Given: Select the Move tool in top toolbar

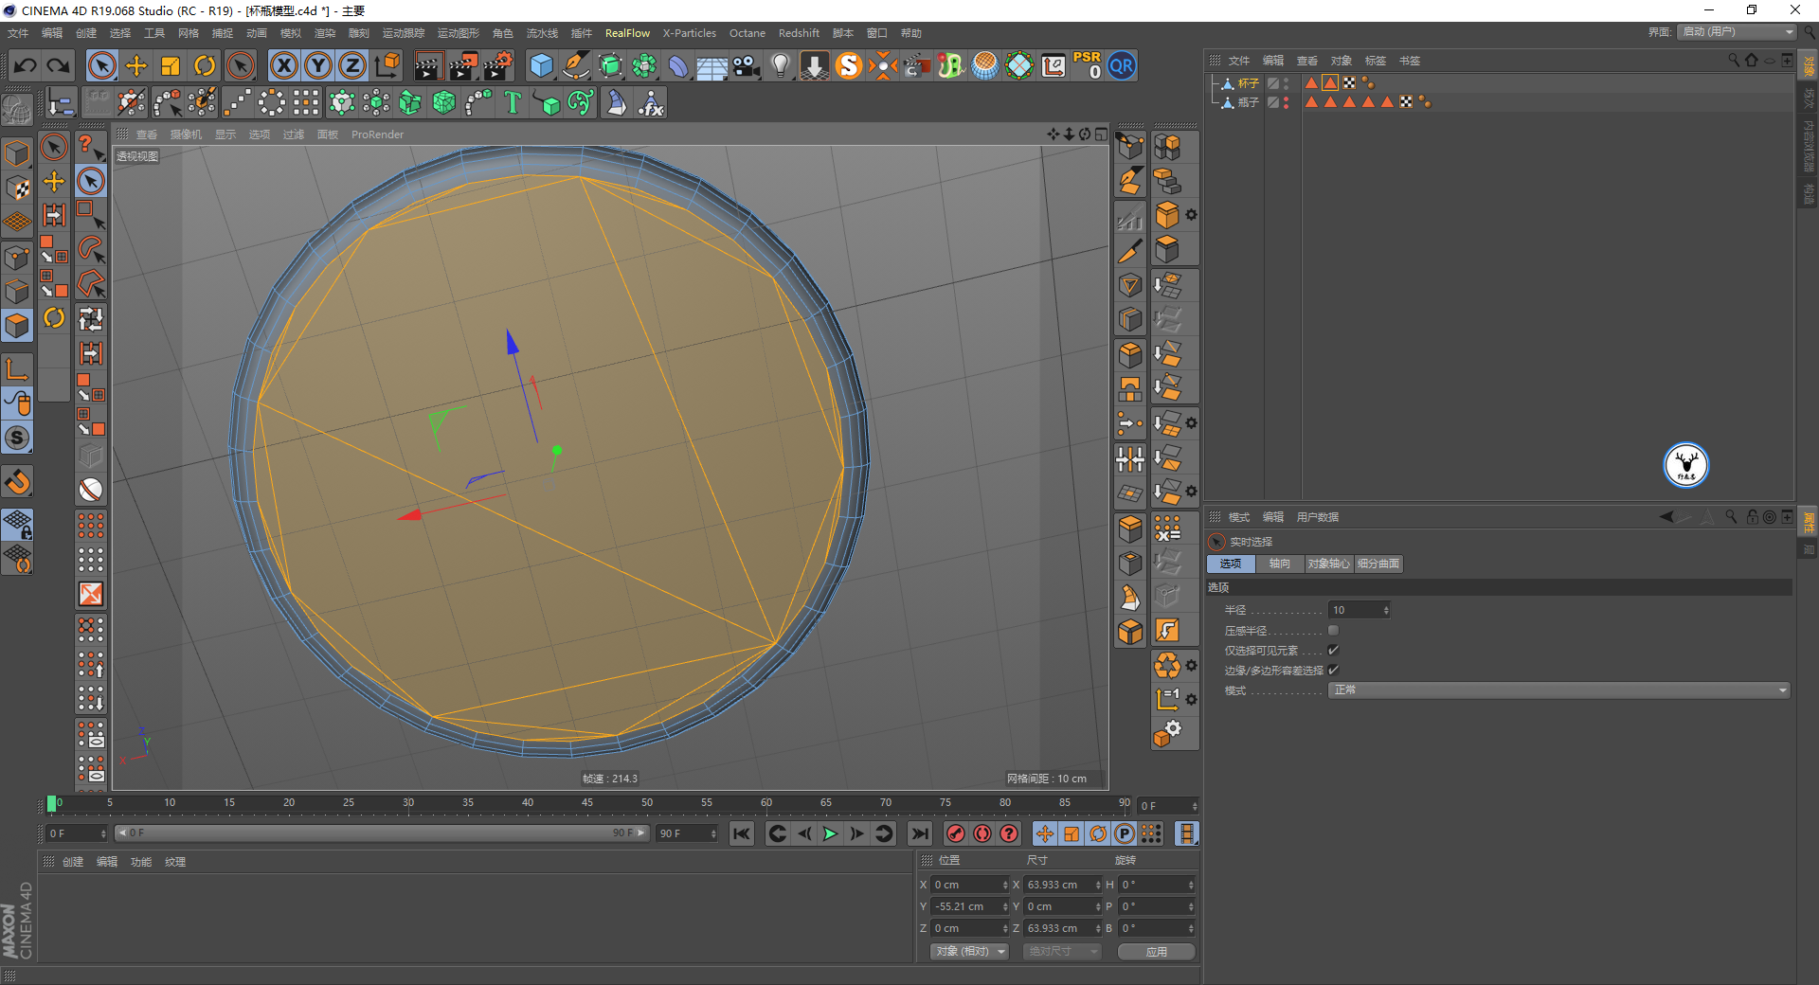Looking at the screenshot, I should point(136,65).
